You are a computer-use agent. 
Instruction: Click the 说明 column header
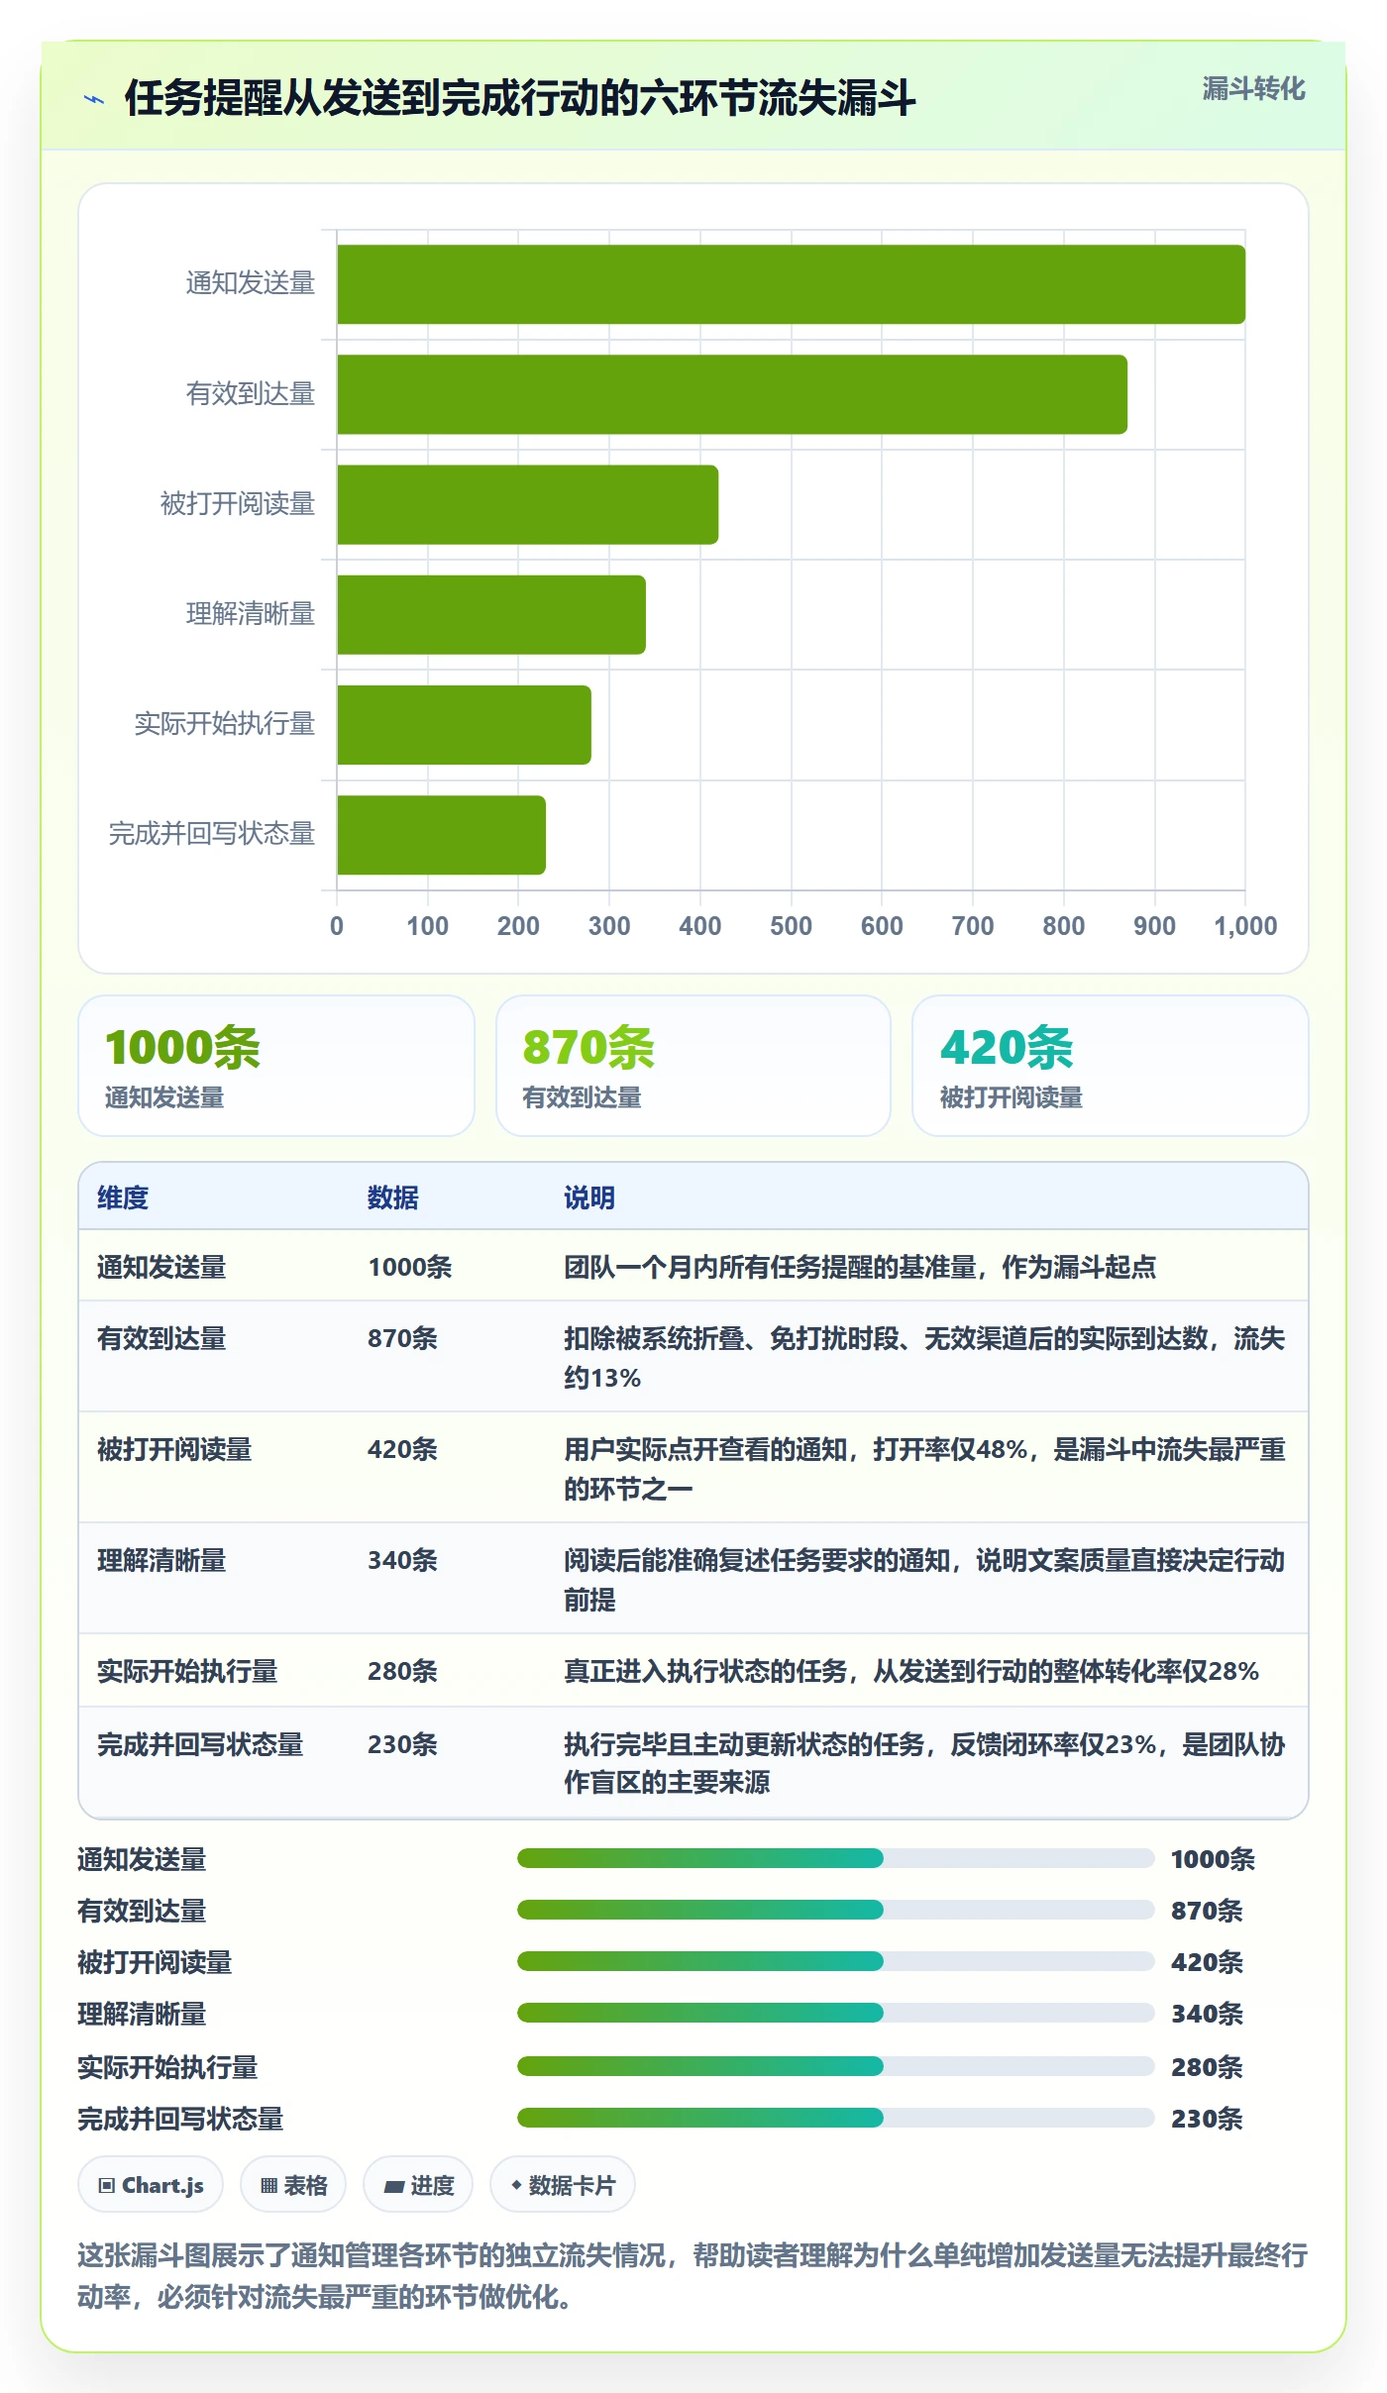click(589, 1197)
